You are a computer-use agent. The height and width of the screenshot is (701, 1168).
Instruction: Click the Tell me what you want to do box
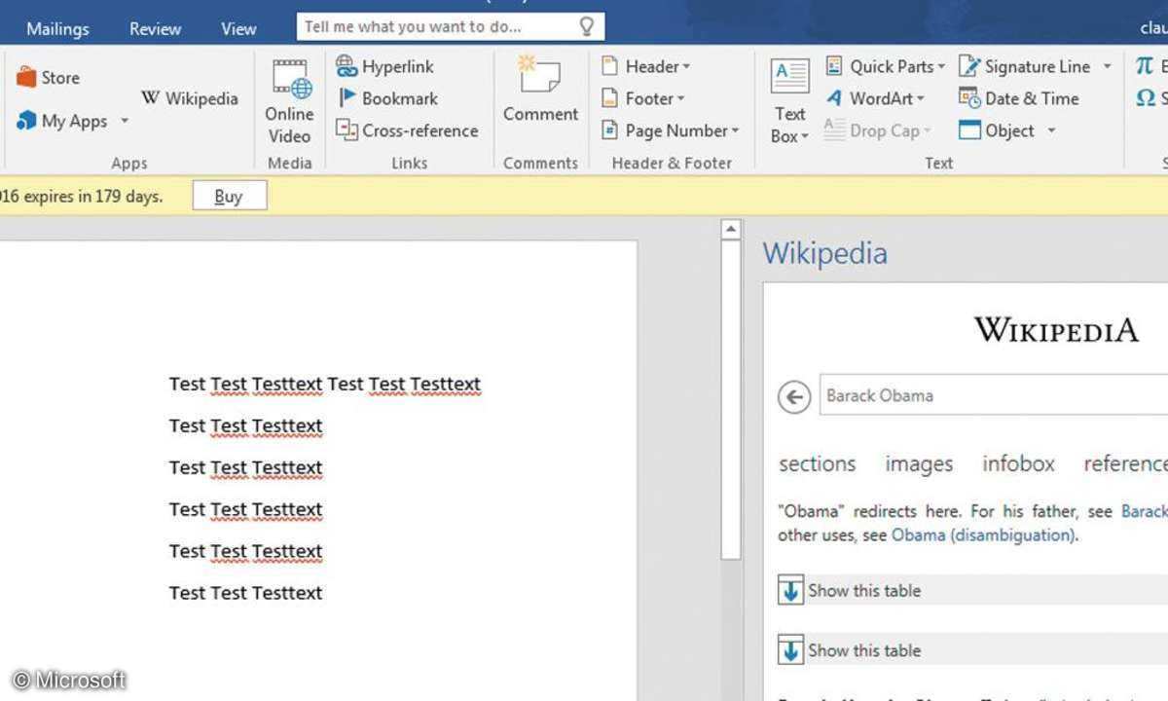click(451, 26)
